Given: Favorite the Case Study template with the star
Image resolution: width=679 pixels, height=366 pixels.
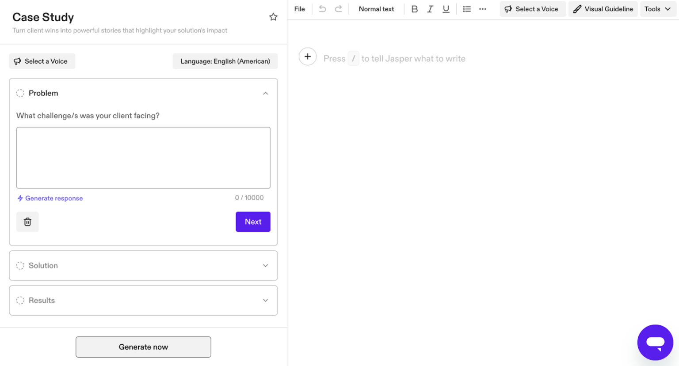Looking at the screenshot, I should point(273,17).
